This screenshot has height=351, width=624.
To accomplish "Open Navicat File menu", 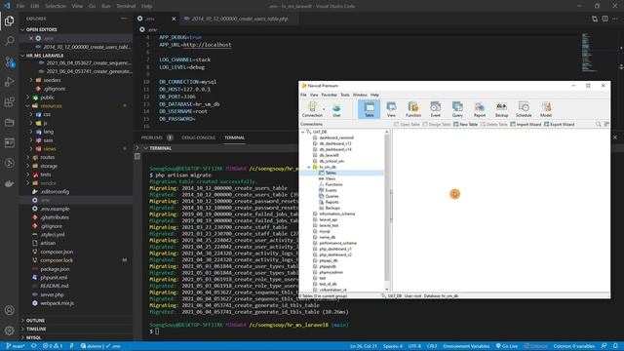I will 303,95.
